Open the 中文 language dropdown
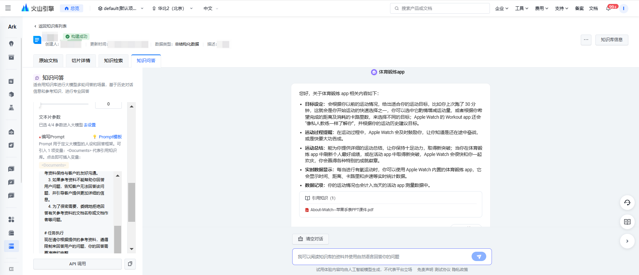 211,8
